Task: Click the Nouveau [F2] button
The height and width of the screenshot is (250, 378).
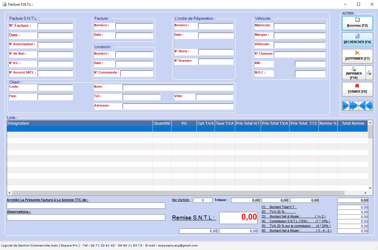Action: [x=357, y=23]
